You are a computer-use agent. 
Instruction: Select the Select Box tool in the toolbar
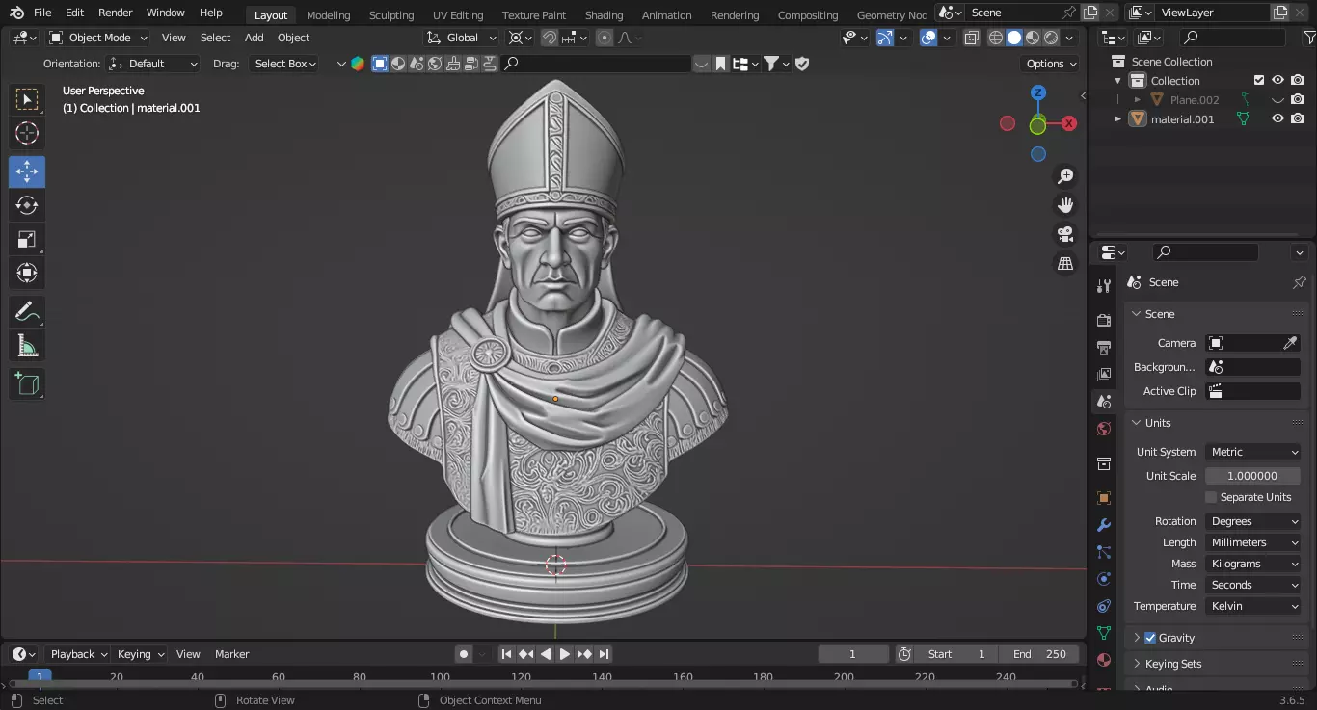(27, 99)
